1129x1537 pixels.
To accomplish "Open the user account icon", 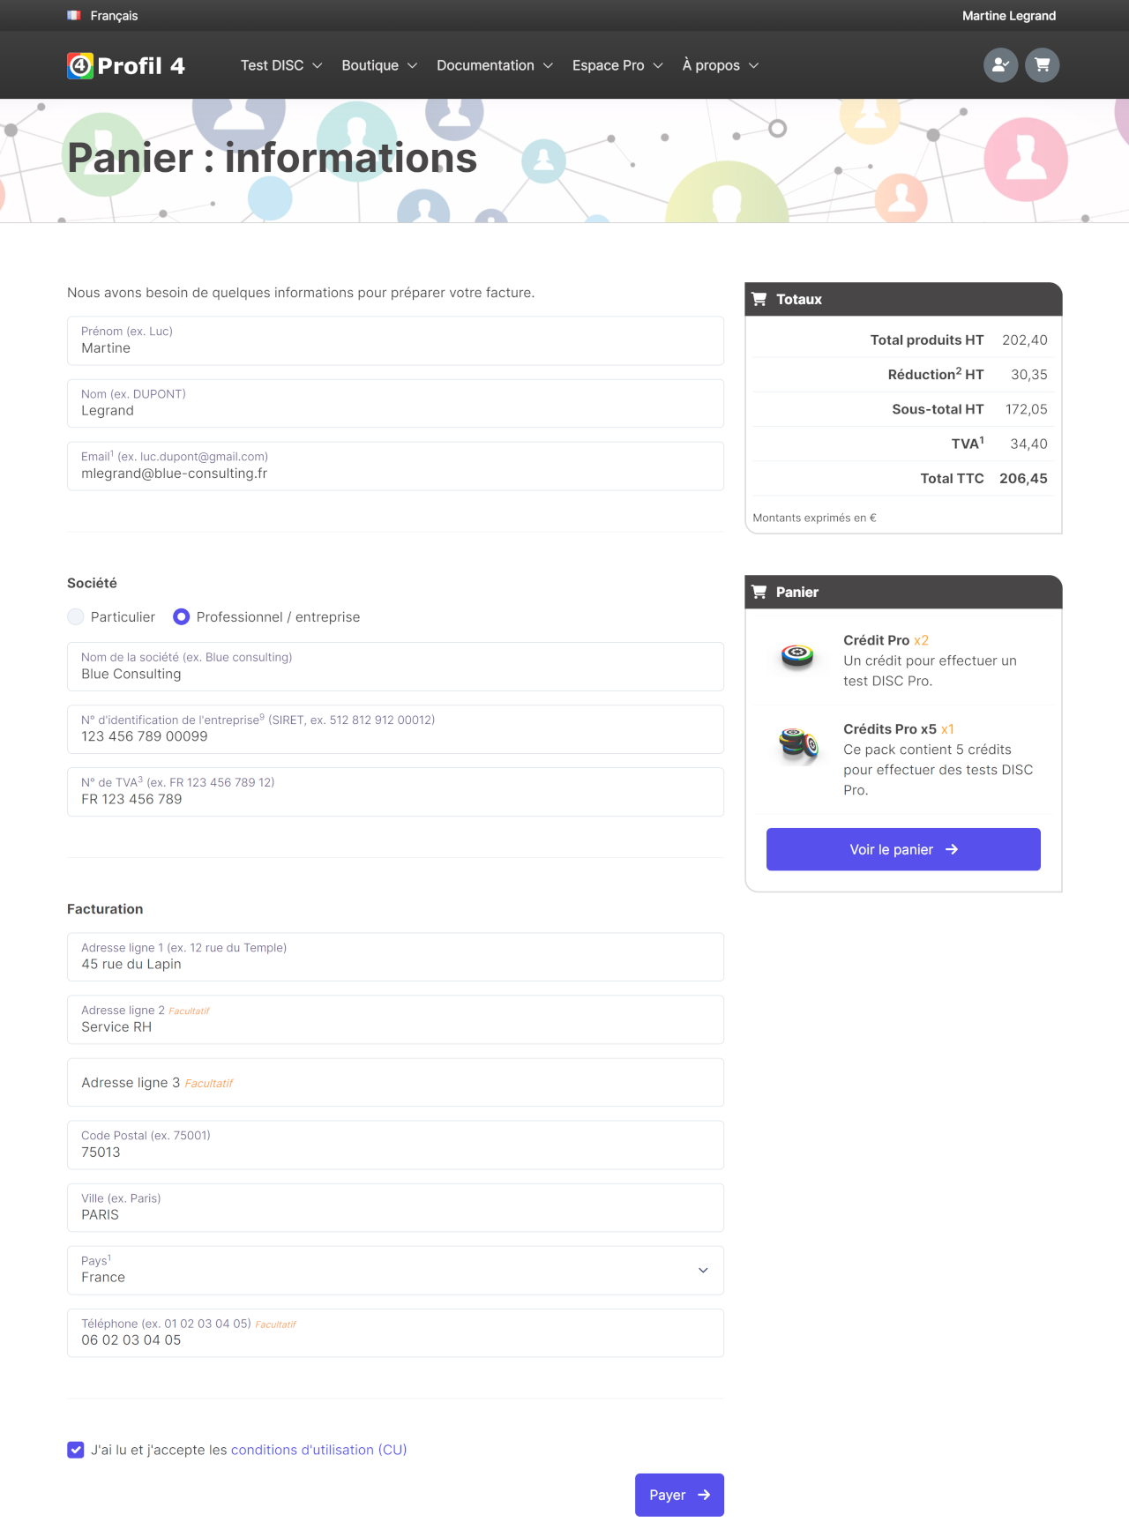I will tap(1000, 65).
